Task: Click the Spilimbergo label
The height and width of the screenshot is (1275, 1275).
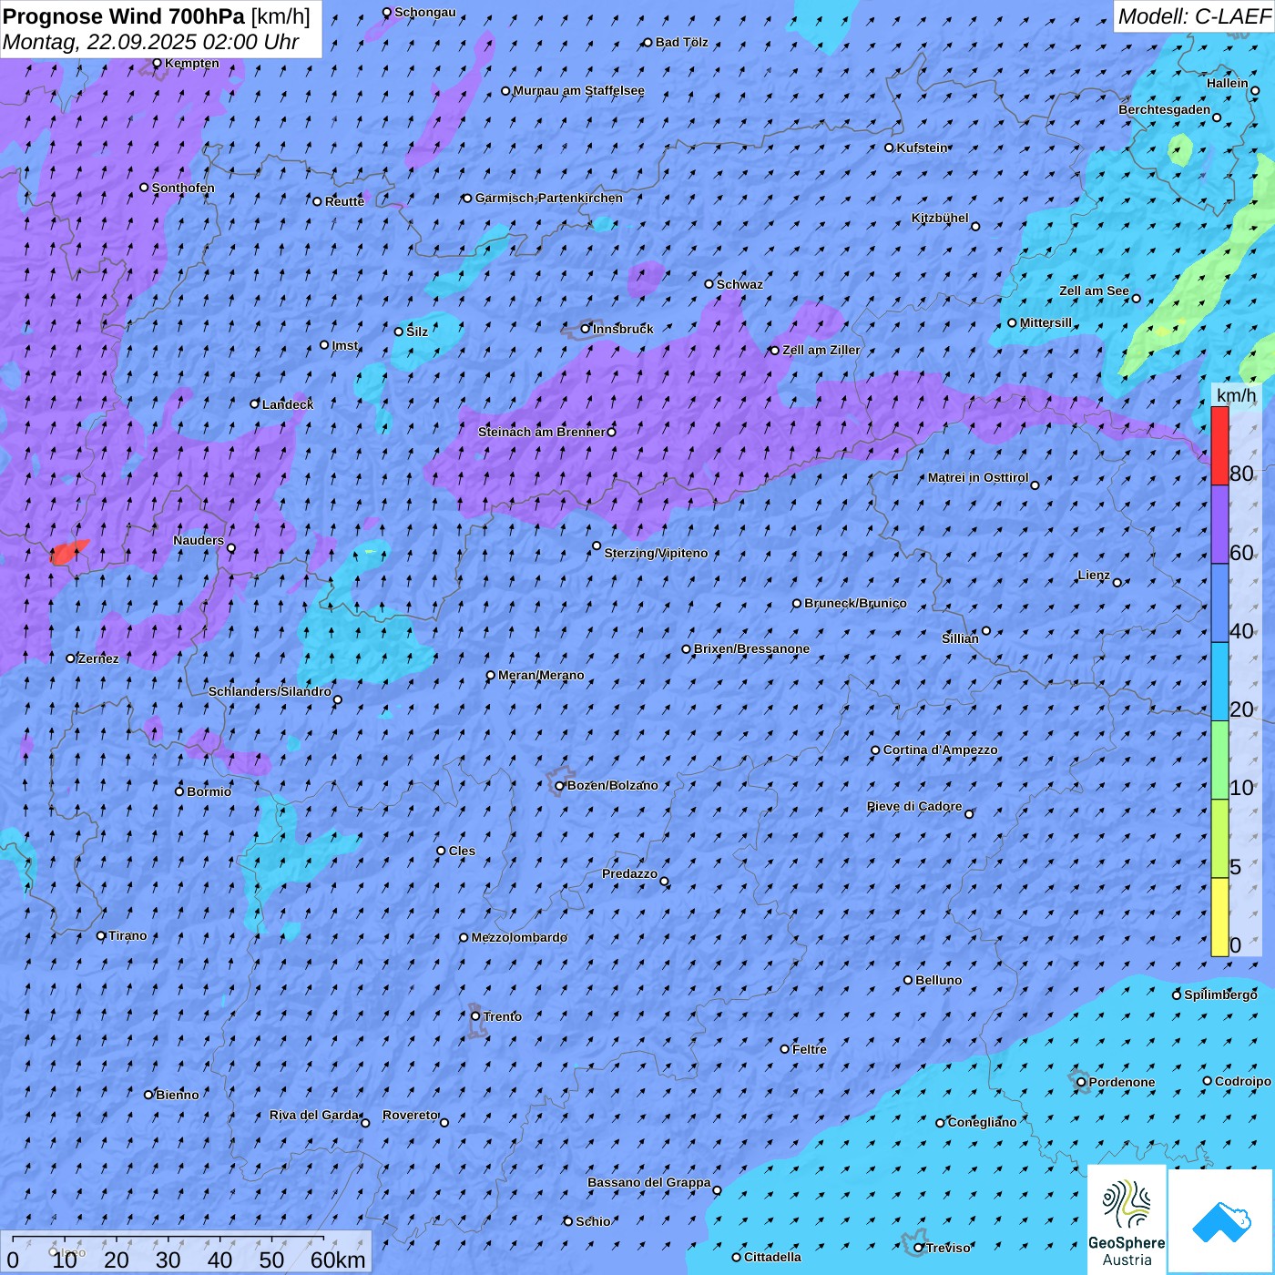Action: (x=1220, y=994)
